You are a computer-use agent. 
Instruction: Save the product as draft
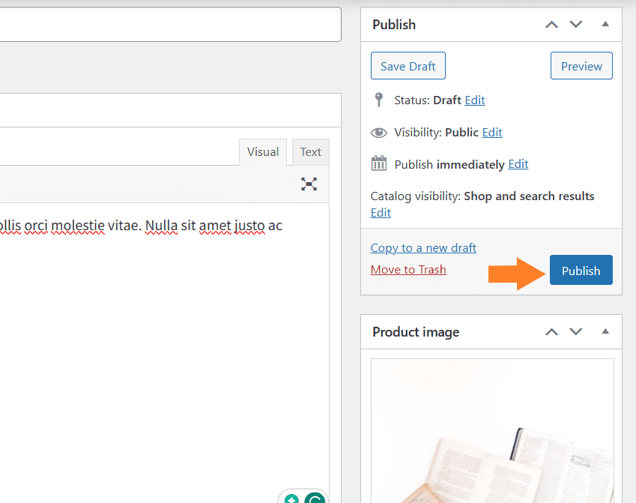(408, 66)
